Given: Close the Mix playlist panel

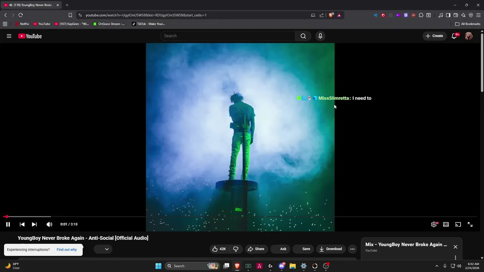Looking at the screenshot, I should pyautogui.click(x=455, y=247).
